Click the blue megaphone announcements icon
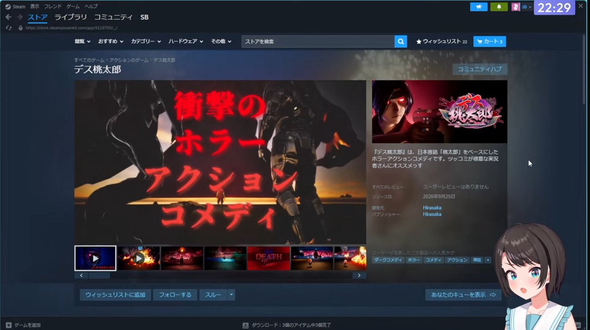The height and width of the screenshot is (330, 590). 479,7
